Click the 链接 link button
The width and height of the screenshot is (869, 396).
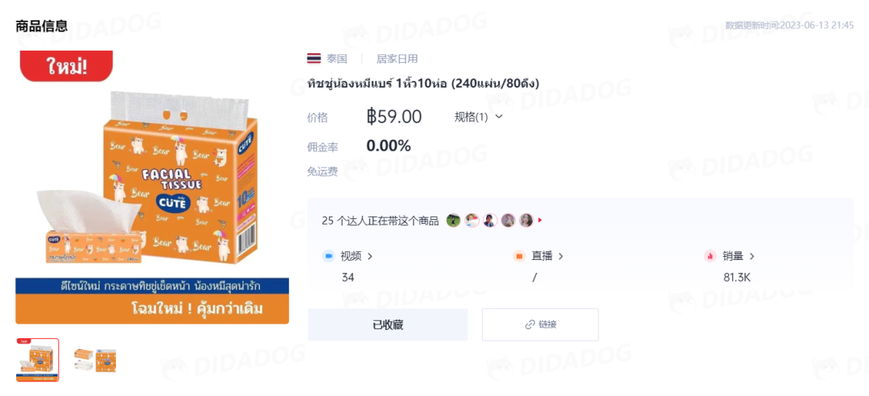click(x=541, y=324)
